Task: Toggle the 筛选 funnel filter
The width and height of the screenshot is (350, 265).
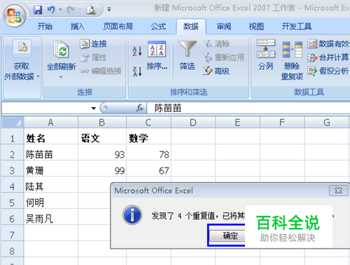Action: point(187,55)
